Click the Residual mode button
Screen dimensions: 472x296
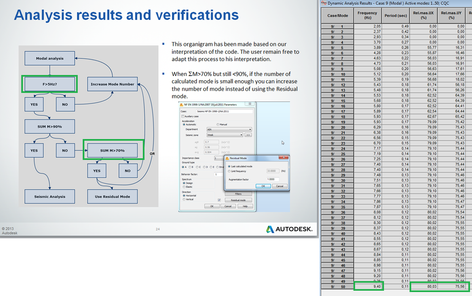239,200
